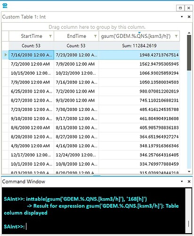The width and height of the screenshot is (194, 236).
Task: Select EndTime cell 7/30/2030
Action: pyautogui.click(x=76, y=110)
